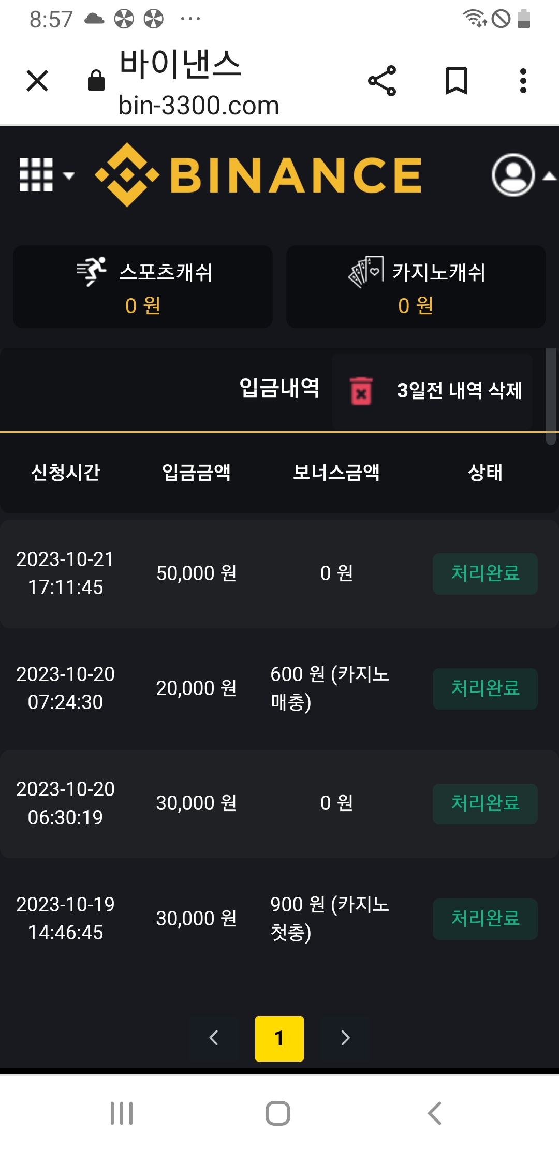
Task: Click 처리완료 for the 50,000 원 deposit
Action: pos(485,574)
